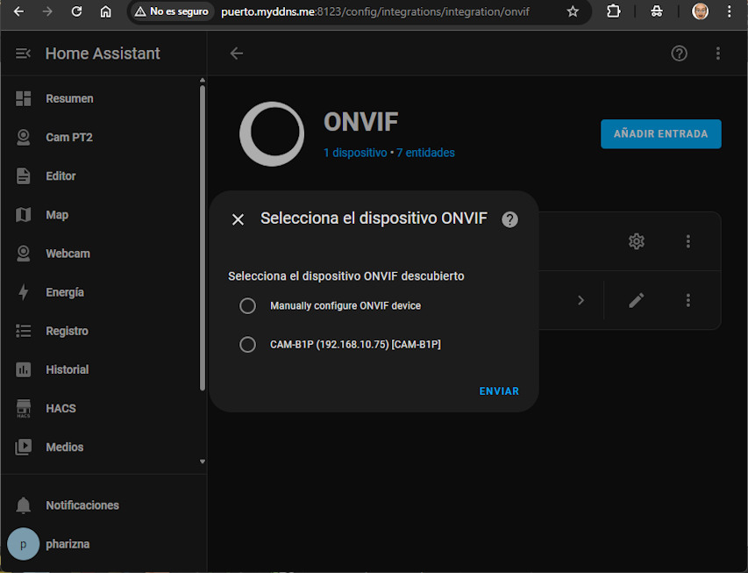
Task: Open the 7 entidades link
Action: click(x=425, y=153)
